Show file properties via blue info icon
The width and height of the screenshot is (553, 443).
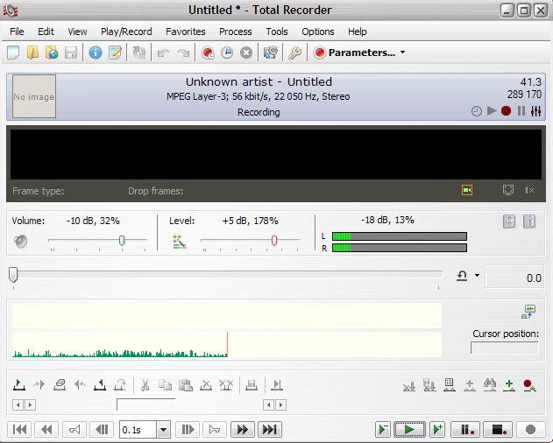(96, 53)
